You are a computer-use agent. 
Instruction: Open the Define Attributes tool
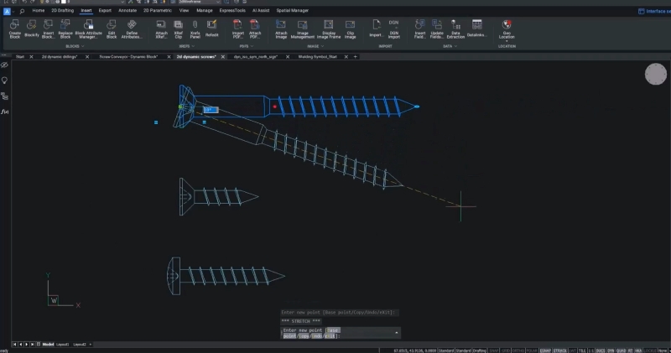pyautogui.click(x=132, y=29)
